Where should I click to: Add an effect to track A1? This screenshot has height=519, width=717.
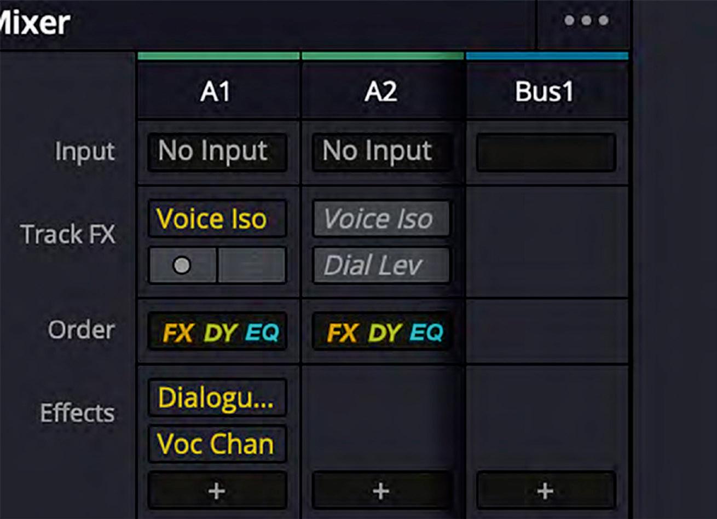click(x=217, y=491)
